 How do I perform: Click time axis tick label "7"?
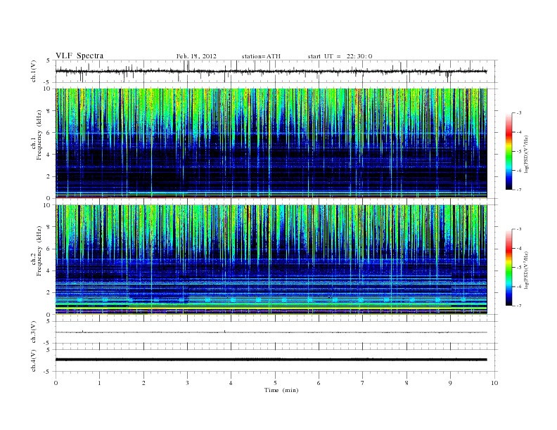(x=363, y=383)
